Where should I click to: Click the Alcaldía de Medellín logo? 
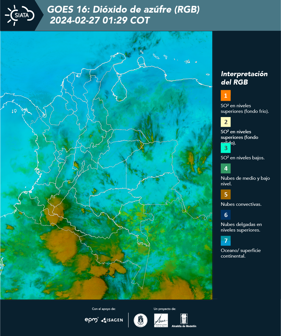184,320
